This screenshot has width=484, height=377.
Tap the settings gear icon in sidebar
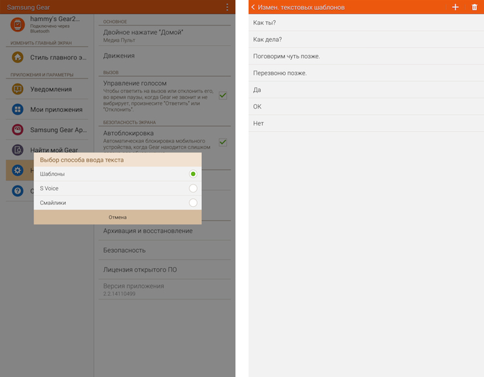pyautogui.click(x=18, y=170)
